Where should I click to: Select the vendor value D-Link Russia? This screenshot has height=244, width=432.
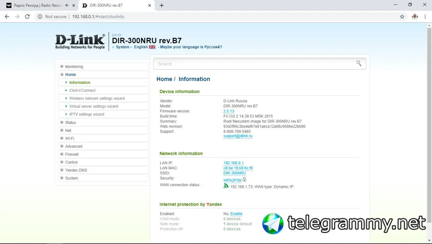coord(235,101)
